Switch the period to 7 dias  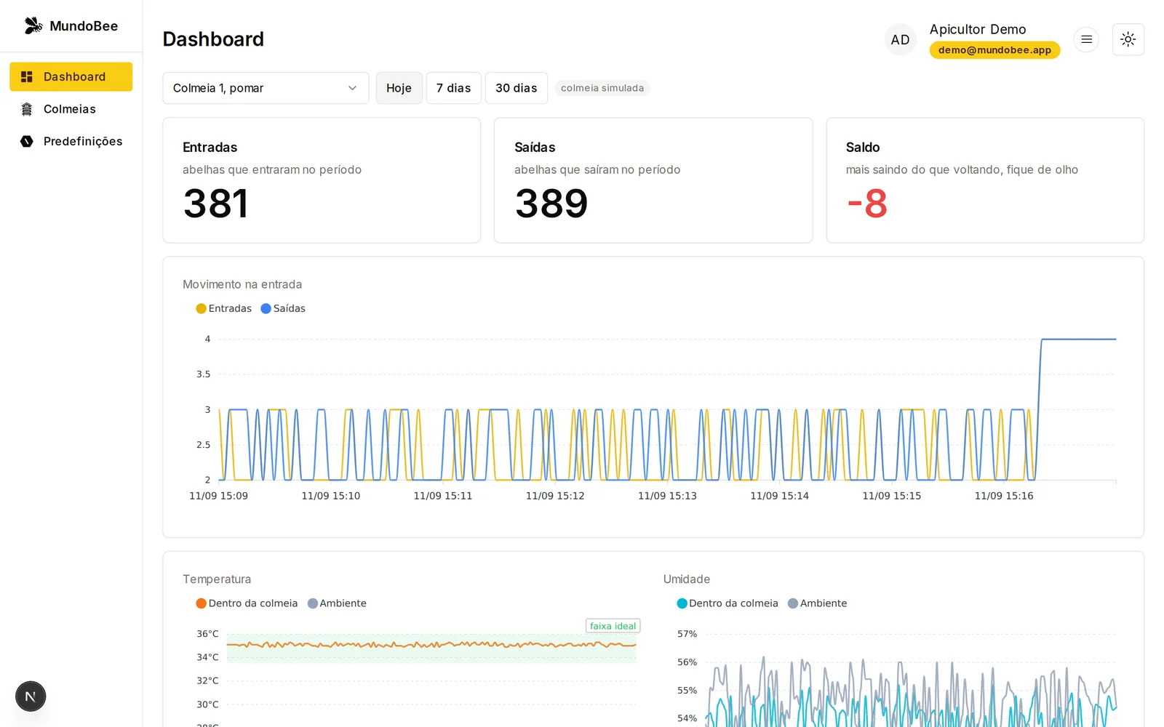453,88
